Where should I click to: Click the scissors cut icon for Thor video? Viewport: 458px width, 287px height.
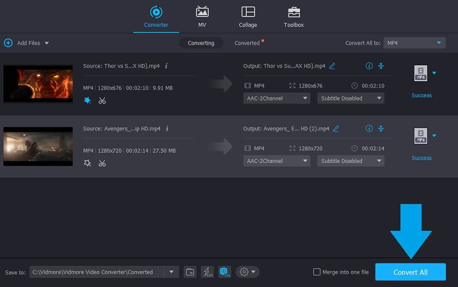(x=102, y=101)
